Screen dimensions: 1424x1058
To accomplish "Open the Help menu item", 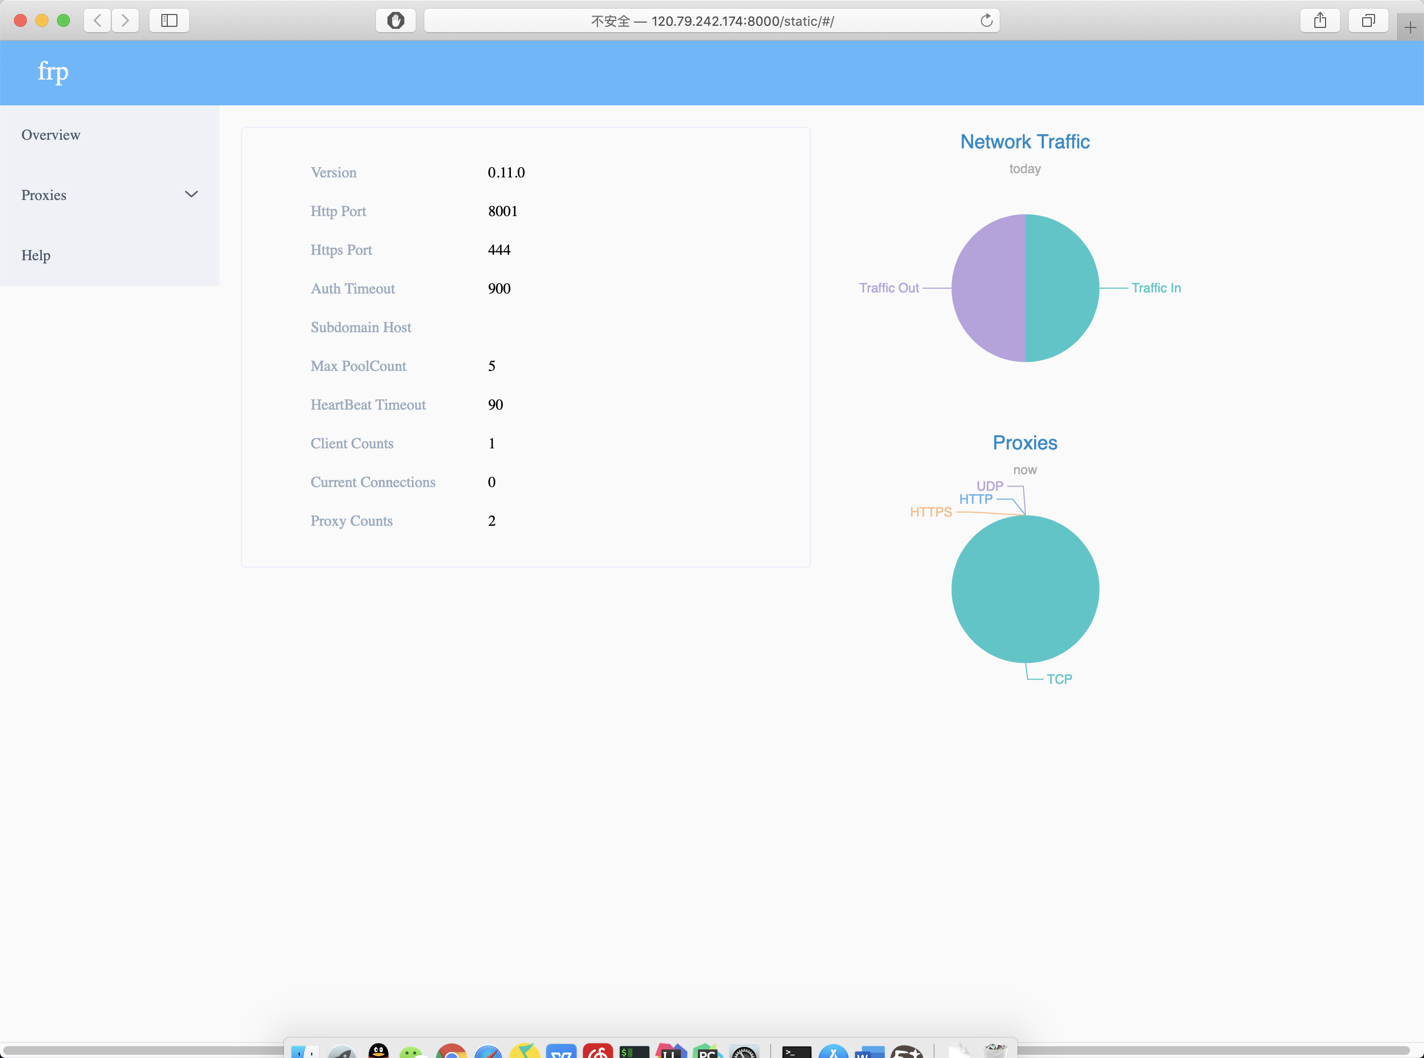I will point(36,255).
